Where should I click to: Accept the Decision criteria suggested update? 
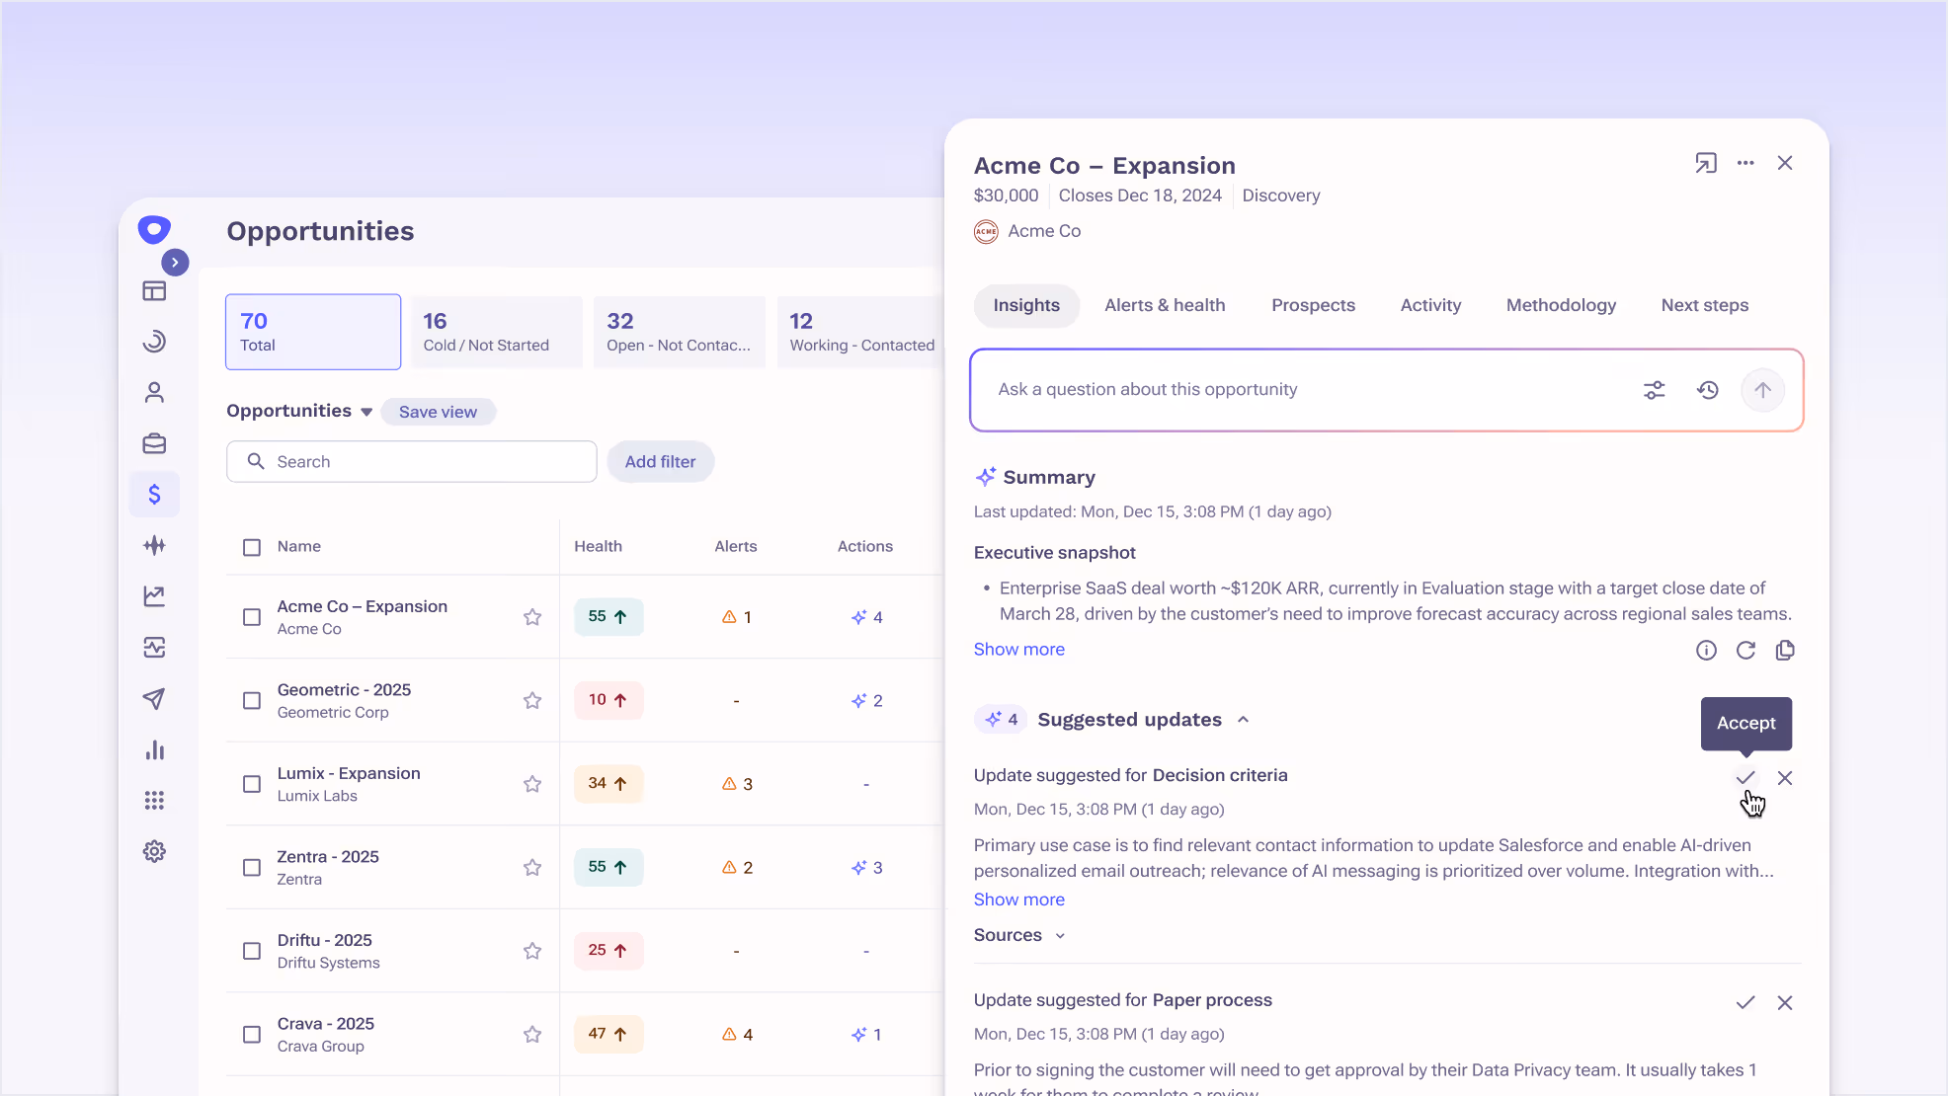point(1745,778)
